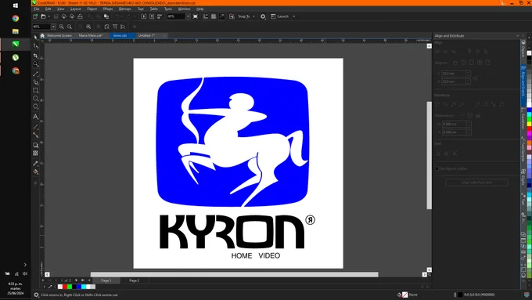Pick green swatch in document palette
The width and height of the screenshot is (532, 300).
[x=70, y=287]
